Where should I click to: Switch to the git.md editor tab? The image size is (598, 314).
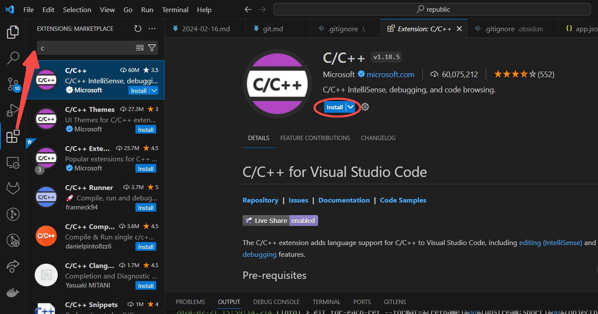(278, 29)
